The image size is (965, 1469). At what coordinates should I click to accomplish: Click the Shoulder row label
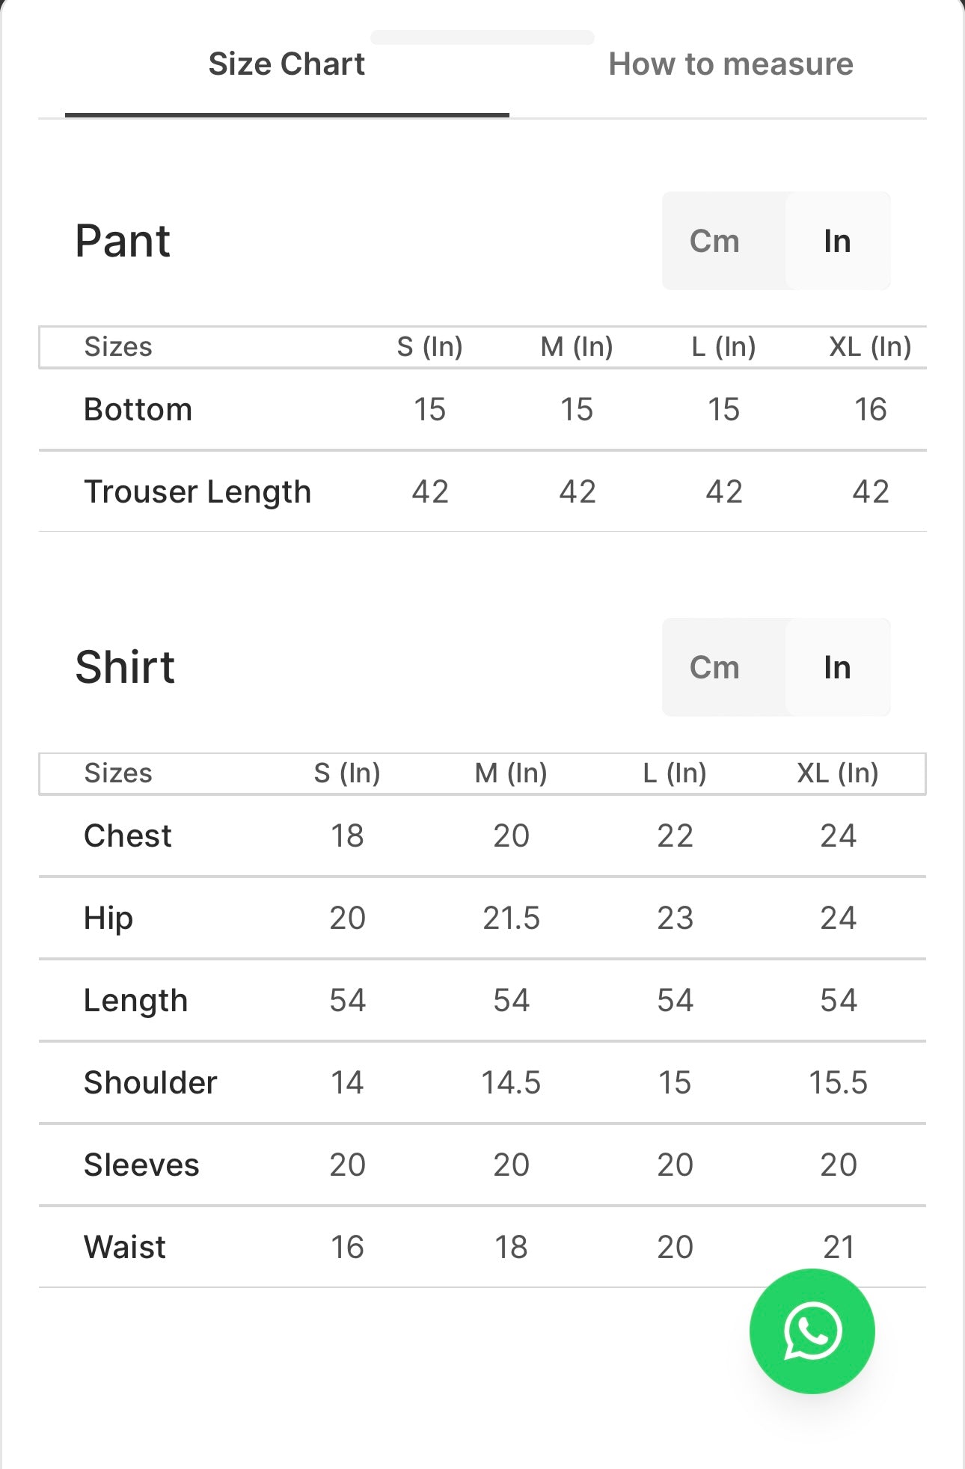click(150, 1082)
